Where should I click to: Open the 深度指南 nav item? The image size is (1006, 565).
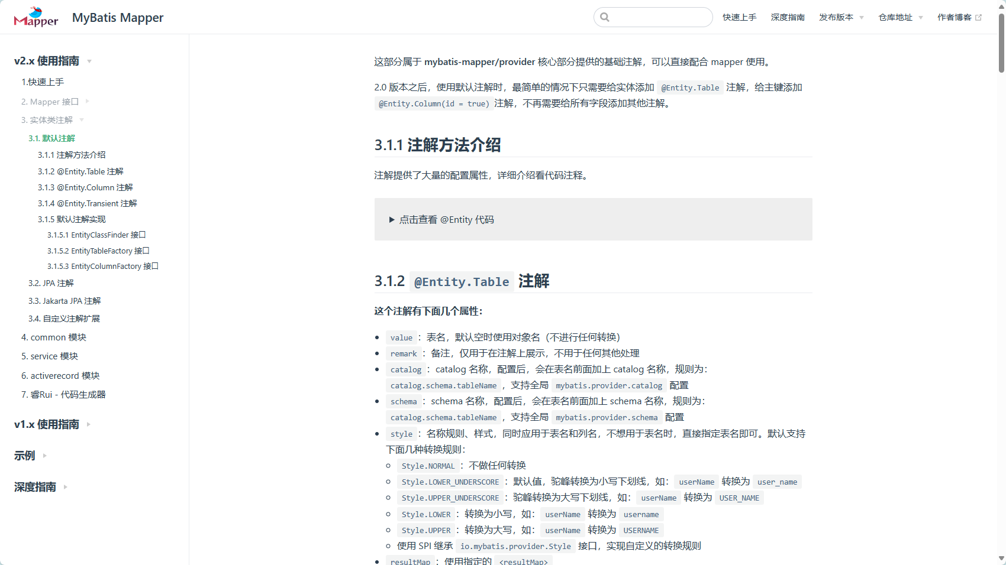point(788,18)
